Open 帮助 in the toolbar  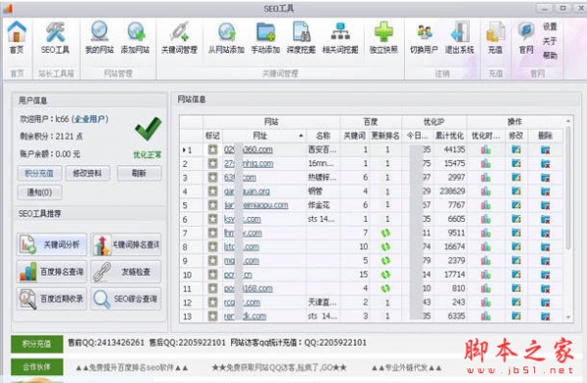pos(550,56)
